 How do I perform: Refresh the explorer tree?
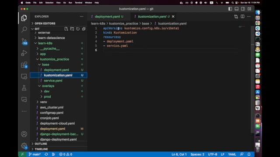pyautogui.click(x=78, y=29)
